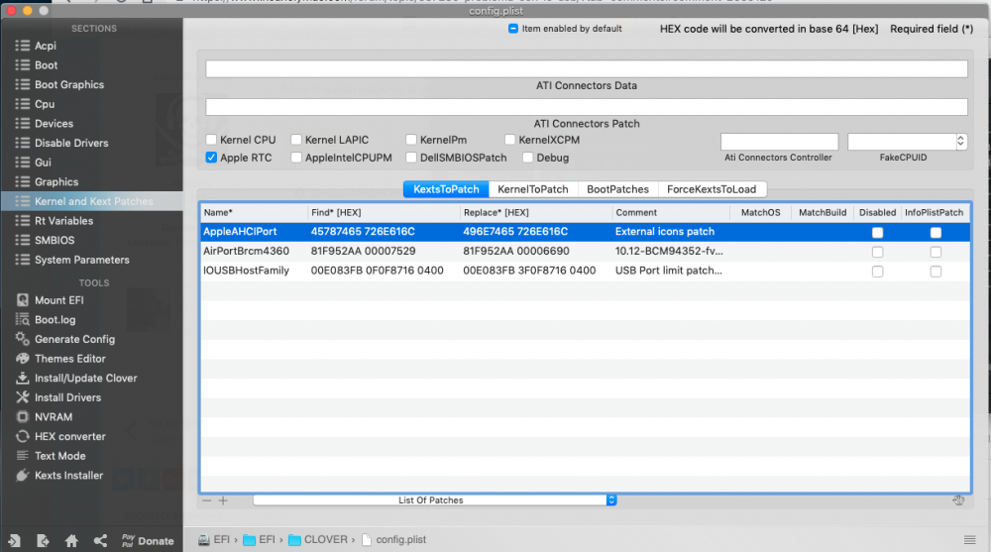Click the export config icon in bottom bar

tap(43, 541)
